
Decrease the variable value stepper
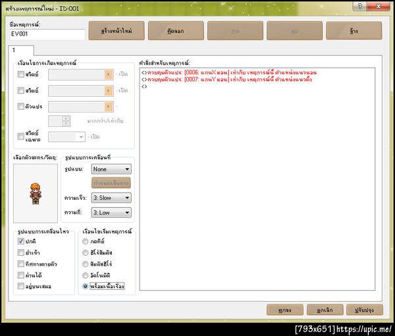(x=66, y=124)
